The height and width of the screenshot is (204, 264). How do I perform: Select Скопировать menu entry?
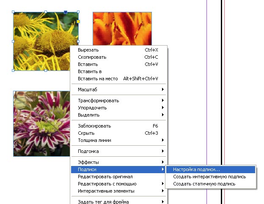tap(118, 57)
